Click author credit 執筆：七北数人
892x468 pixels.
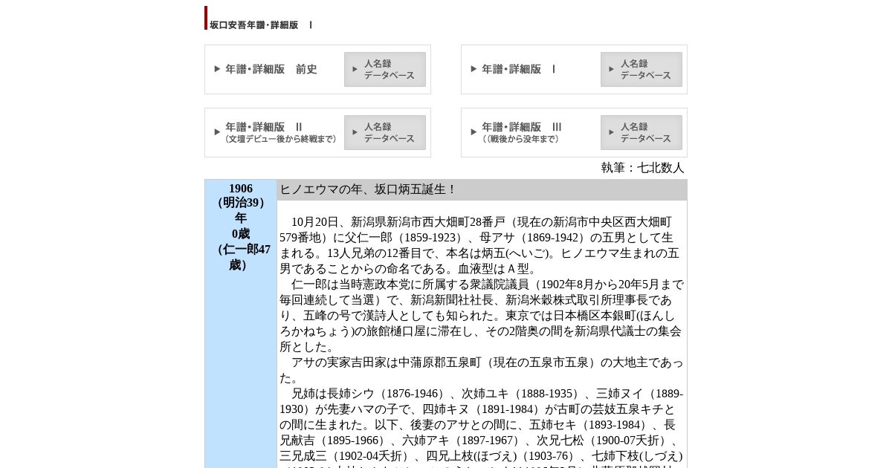click(643, 168)
